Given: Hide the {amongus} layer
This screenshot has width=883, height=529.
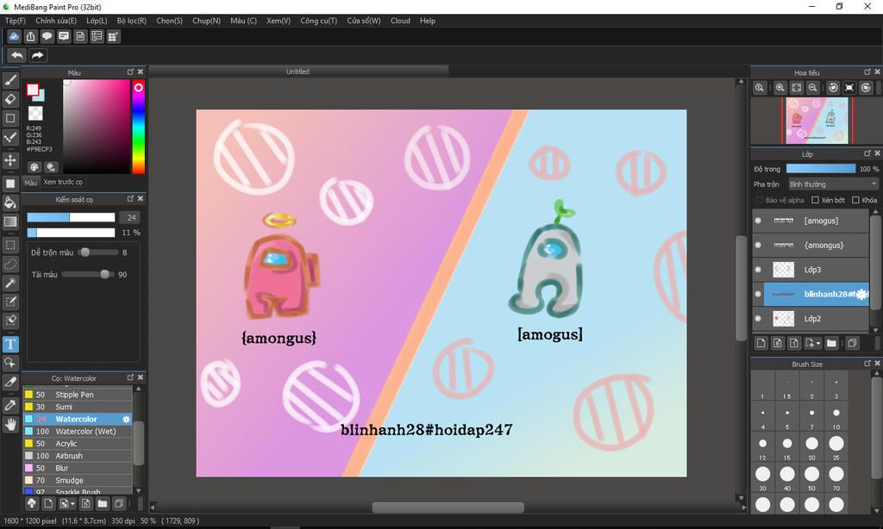Looking at the screenshot, I should (758, 246).
